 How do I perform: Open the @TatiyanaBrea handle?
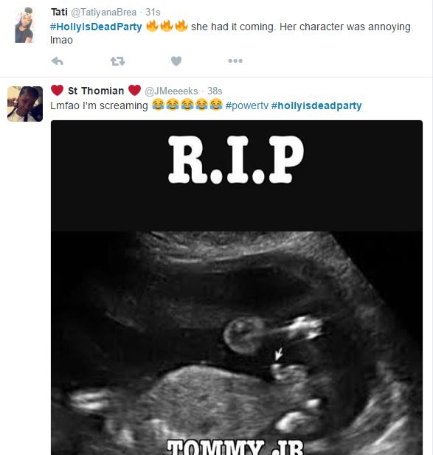click(103, 13)
